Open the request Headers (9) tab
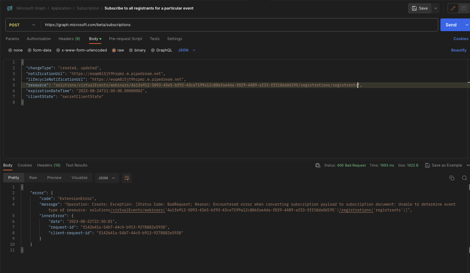 point(69,39)
